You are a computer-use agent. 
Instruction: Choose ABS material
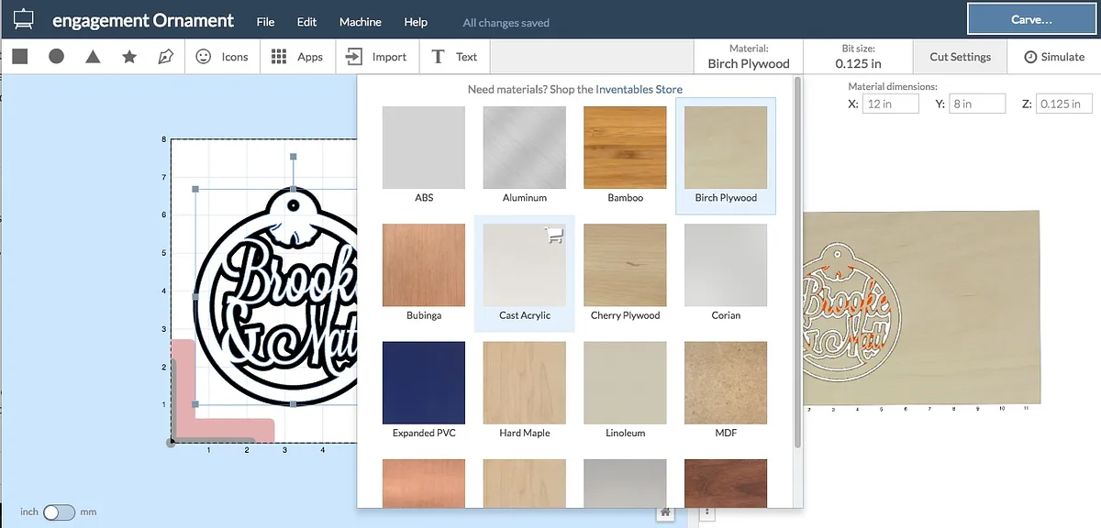(x=424, y=155)
